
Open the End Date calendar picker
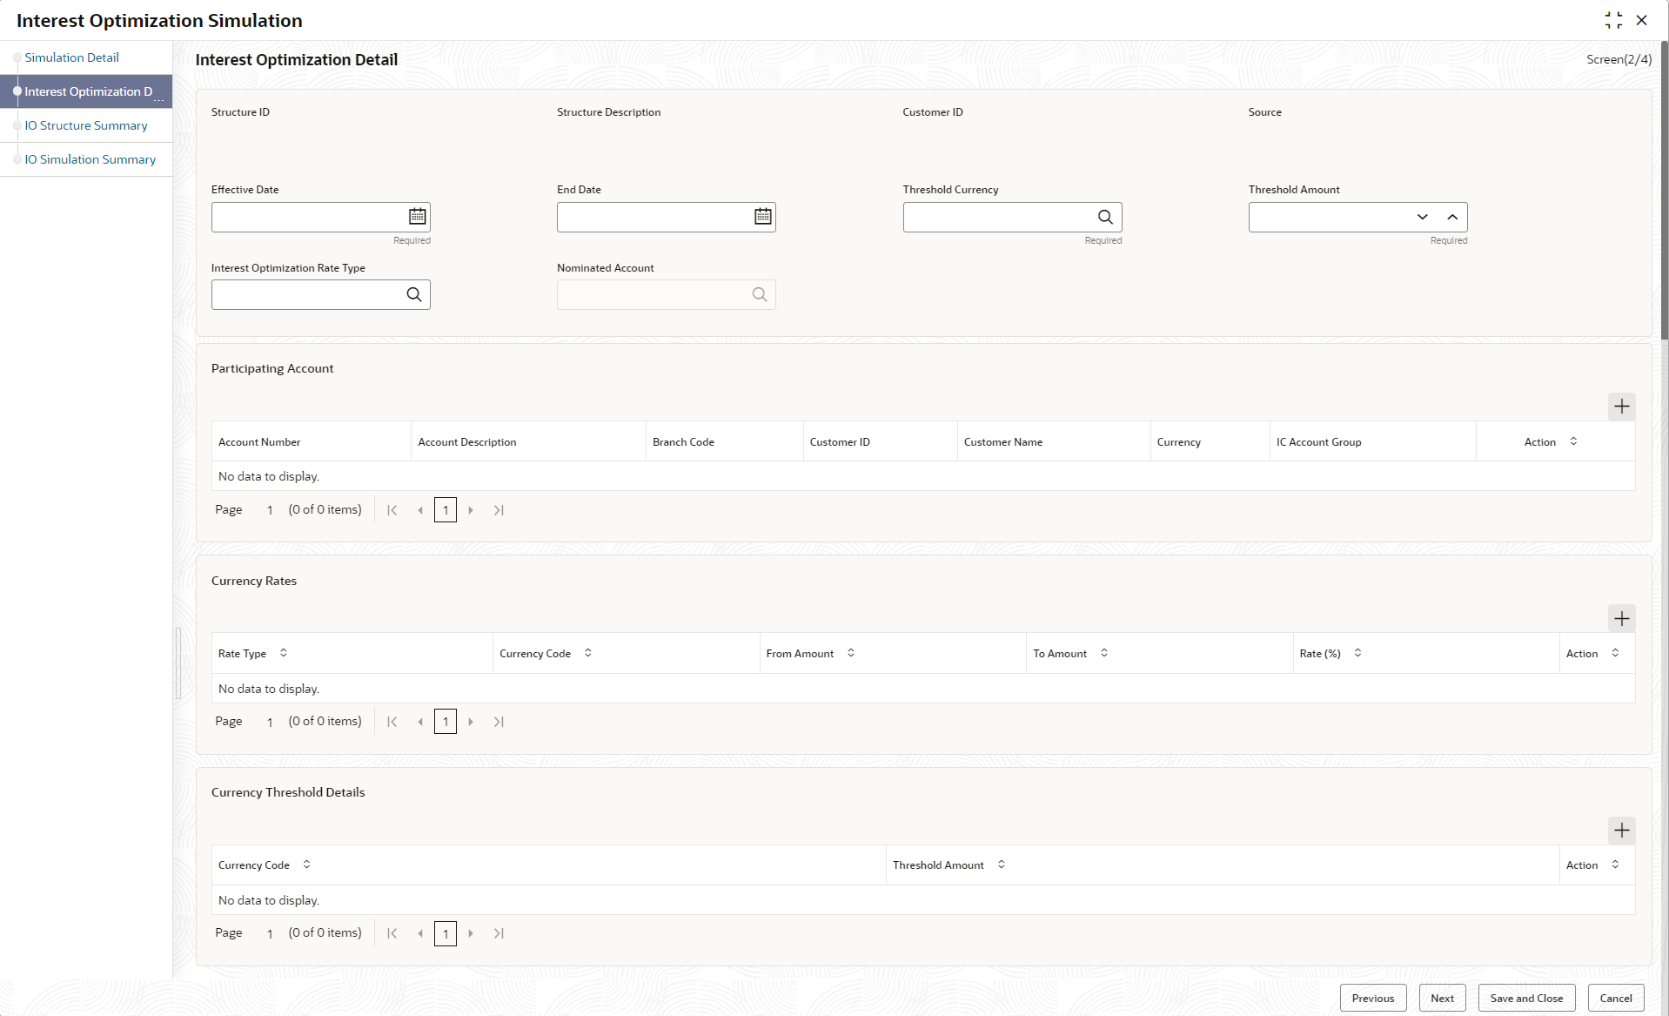763,217
